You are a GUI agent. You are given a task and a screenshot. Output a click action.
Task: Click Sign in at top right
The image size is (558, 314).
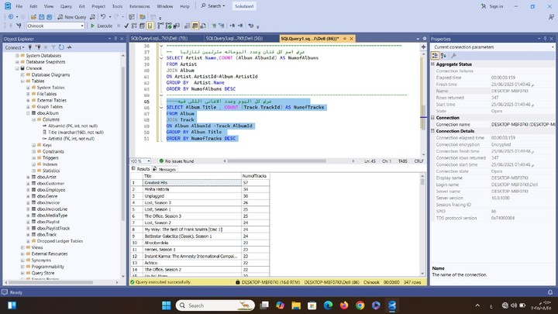click(x=492, y=6)
